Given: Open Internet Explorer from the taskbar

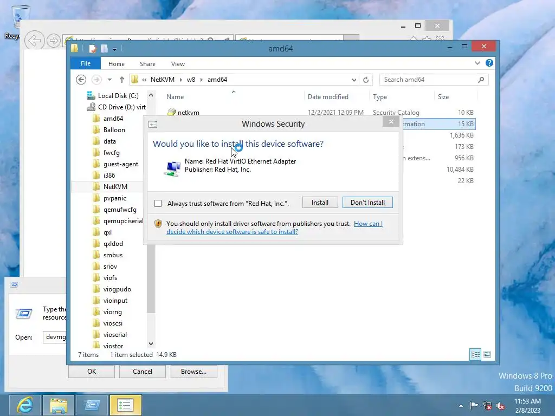Looking at the screenshot, I should tap(25, 405).
